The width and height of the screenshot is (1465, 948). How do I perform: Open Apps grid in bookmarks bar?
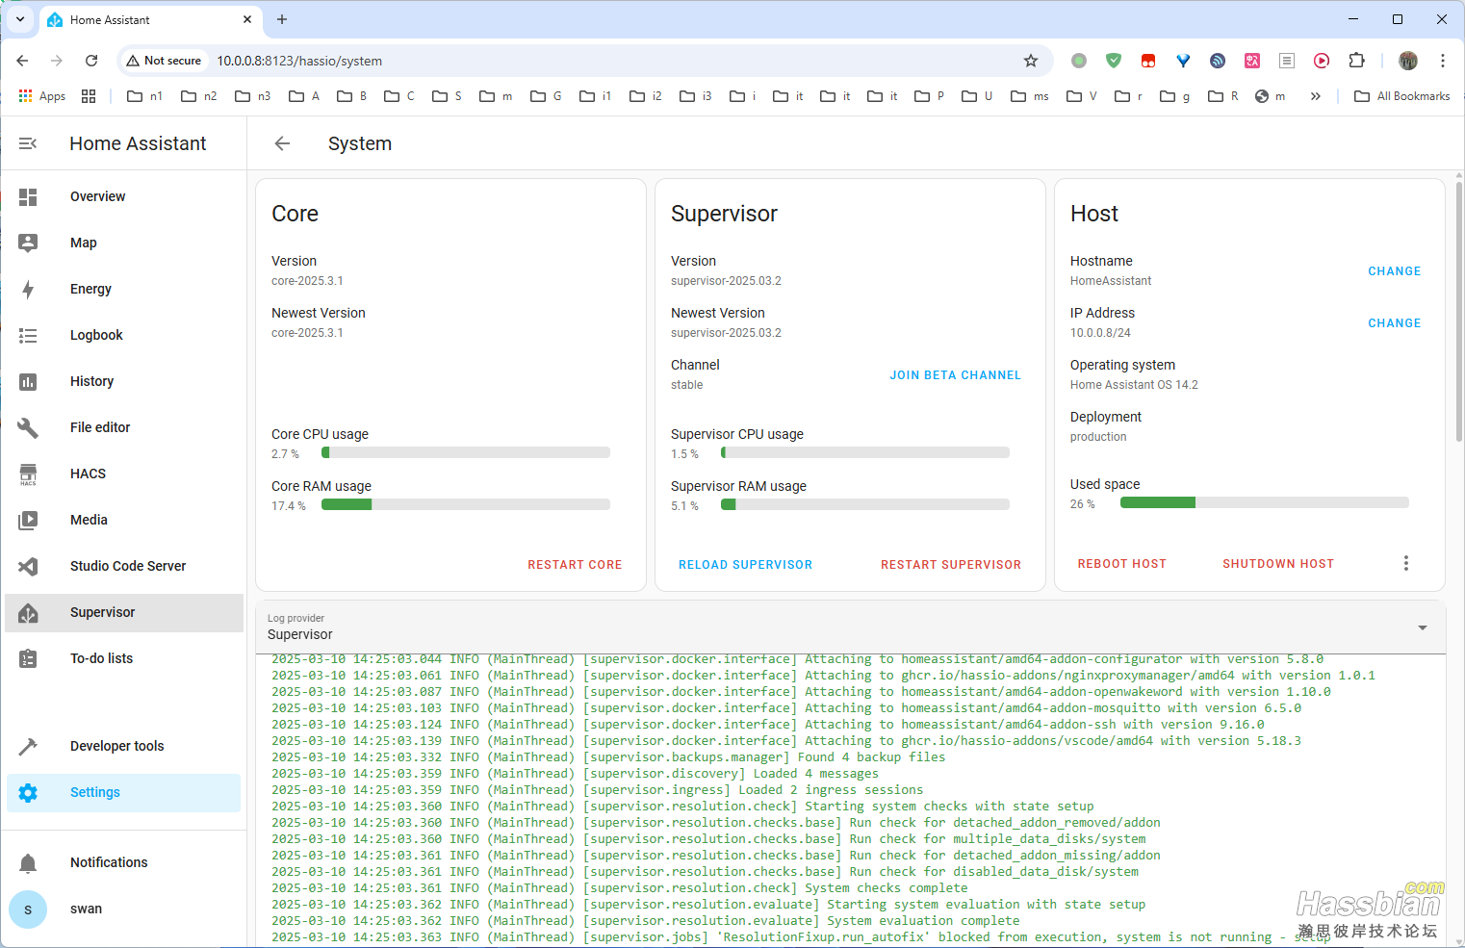42,96
